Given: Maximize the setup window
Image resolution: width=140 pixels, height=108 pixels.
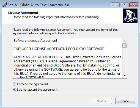Looking at the screenshot, I should pos(124,5).
